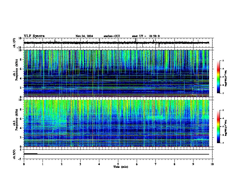Click the thick initial segment of ch.3 trace
239x184 pixels.
pyautogui.click(x=31, y=154)
